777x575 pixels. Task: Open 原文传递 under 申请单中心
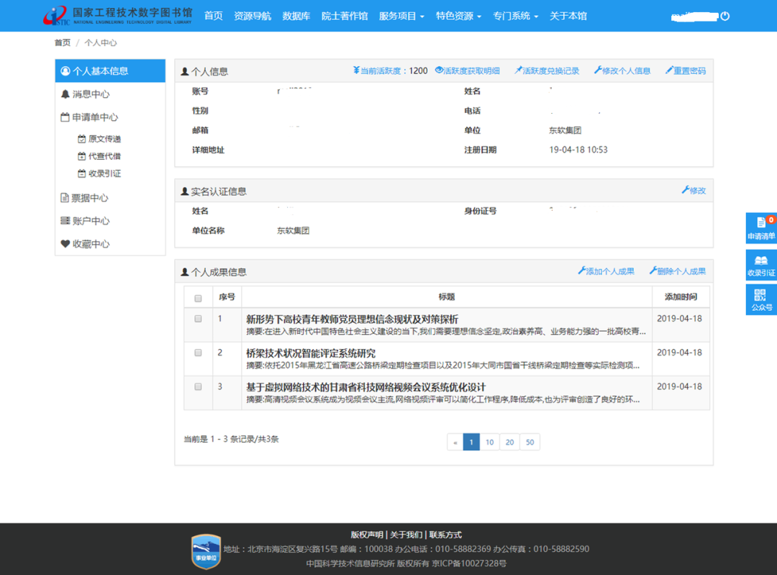tap(104, 139)
